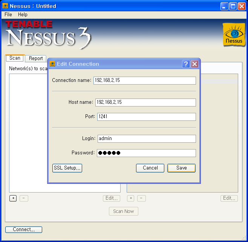Viewport: 248px width, 242px height.
Task: Click the left Edit button under networks
Action: click(112, 198)
